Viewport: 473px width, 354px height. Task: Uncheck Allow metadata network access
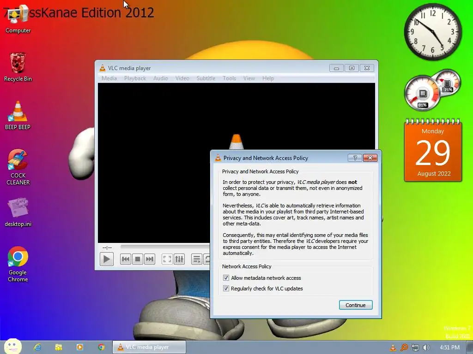(x=226, y=277)
